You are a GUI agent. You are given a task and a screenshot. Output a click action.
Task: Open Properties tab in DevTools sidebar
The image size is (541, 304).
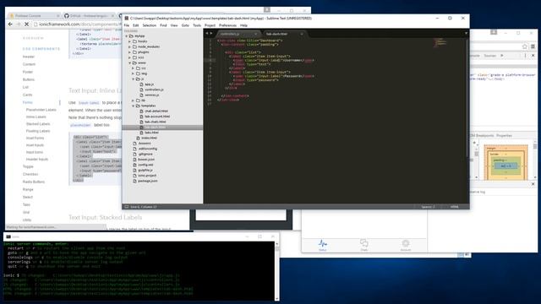coord(504,135)
